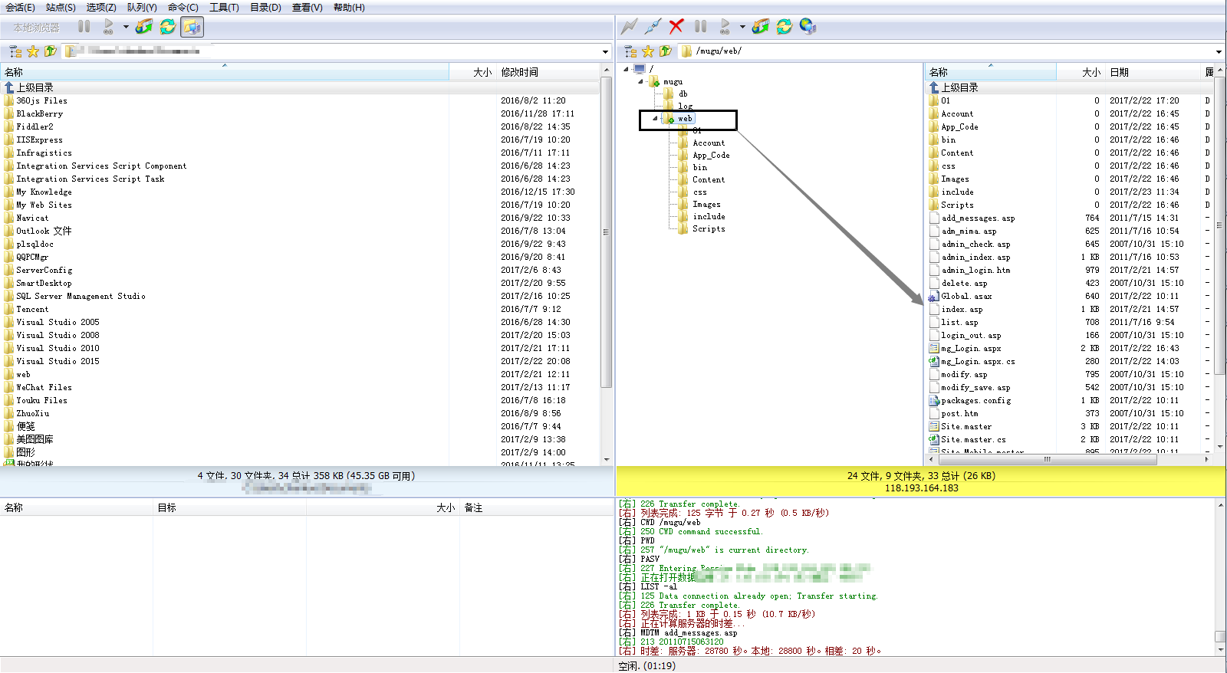
Task: Toggle folder tree icon in remote pane
Action: 630,51
